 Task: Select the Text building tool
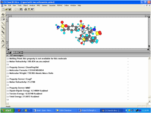(x=3, y=41)
